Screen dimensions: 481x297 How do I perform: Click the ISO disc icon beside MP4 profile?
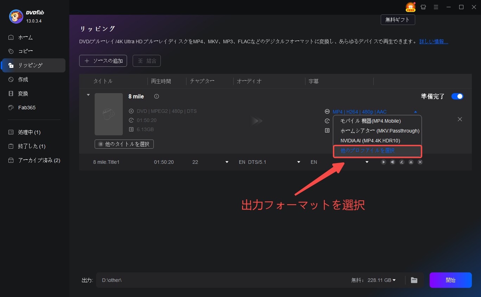pos(327,112)
